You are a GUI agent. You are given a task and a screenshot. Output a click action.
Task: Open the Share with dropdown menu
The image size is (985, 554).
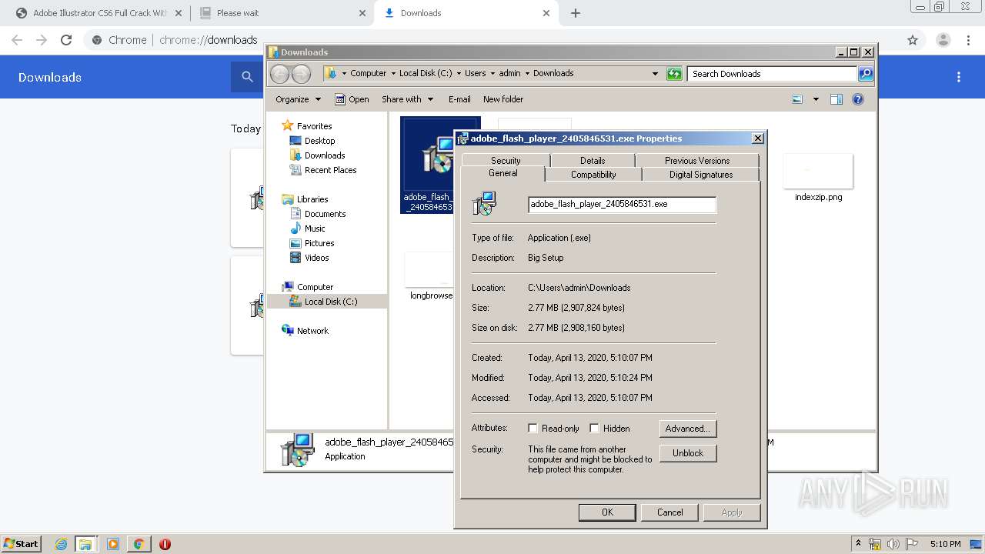click(x=408, y=99)
